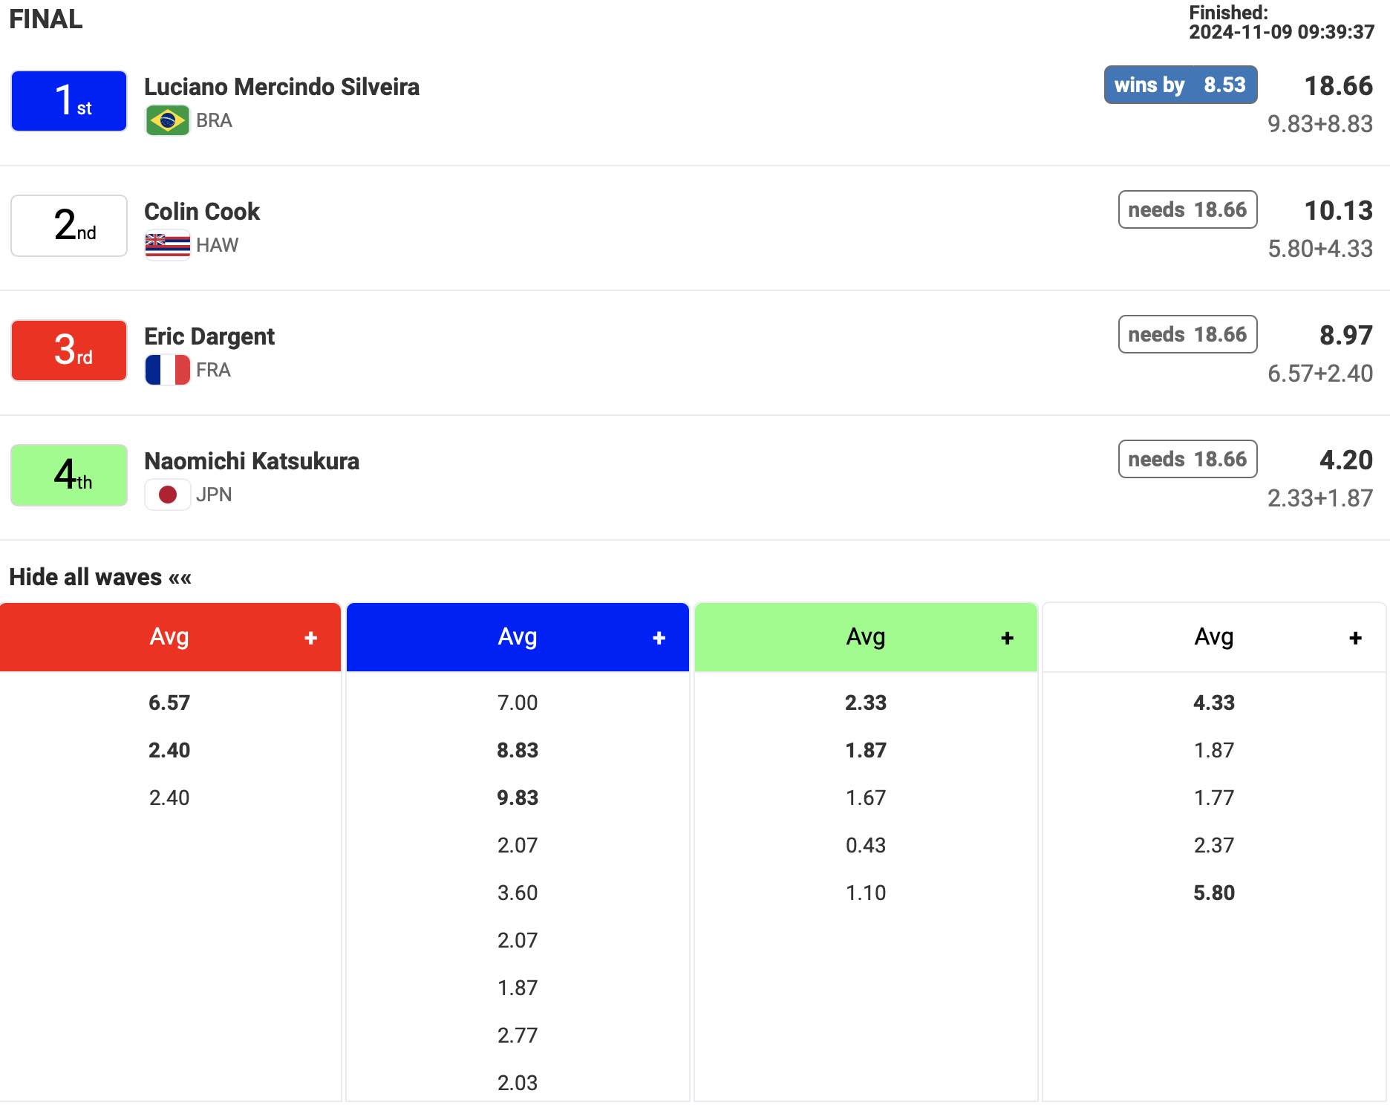Select the blue column Avg header
The image size is (1393, 1105).
click(x=517, y=637)
